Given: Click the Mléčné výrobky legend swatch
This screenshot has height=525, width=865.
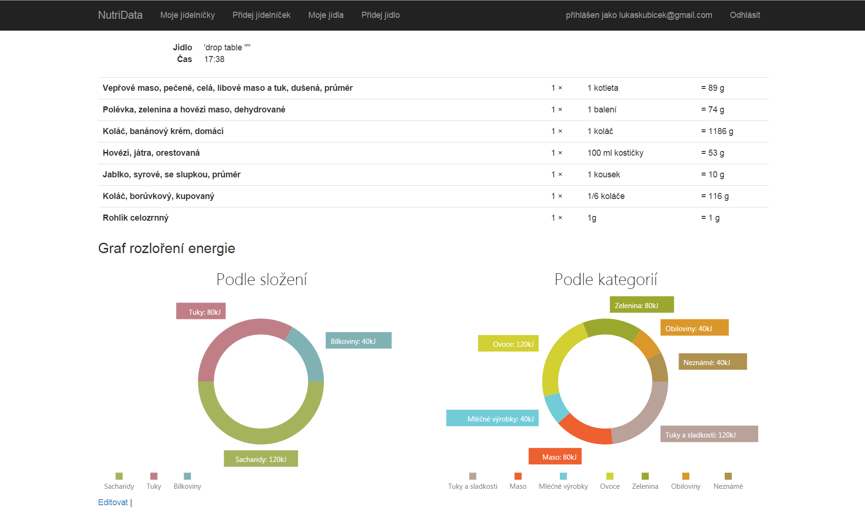Looking at the screenshot, I should pos(563,476).
